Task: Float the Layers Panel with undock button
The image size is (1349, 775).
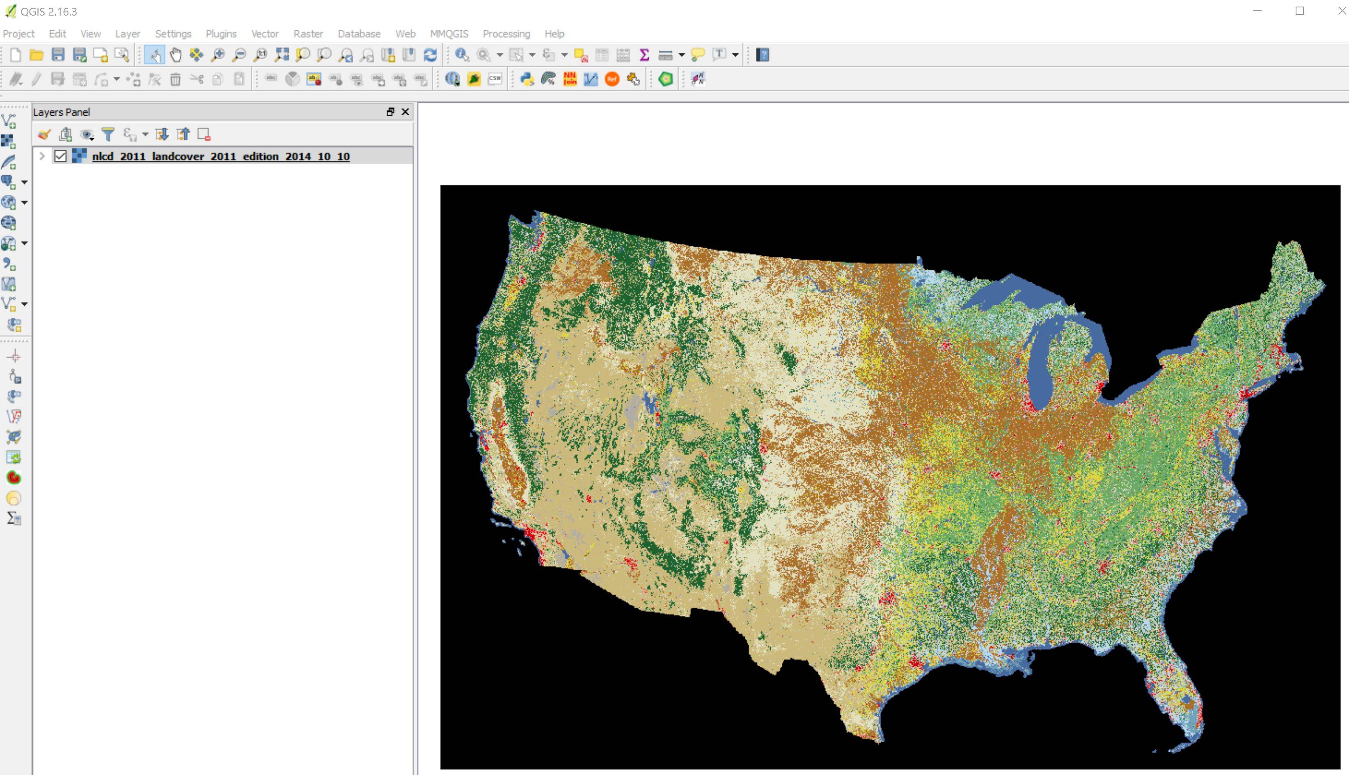Action: click(x=390, y=112)
